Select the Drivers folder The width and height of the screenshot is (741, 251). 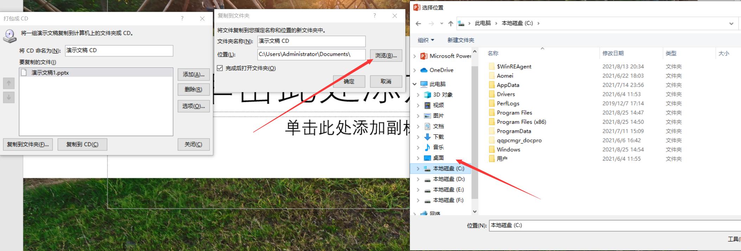click(x=506, y=94)
